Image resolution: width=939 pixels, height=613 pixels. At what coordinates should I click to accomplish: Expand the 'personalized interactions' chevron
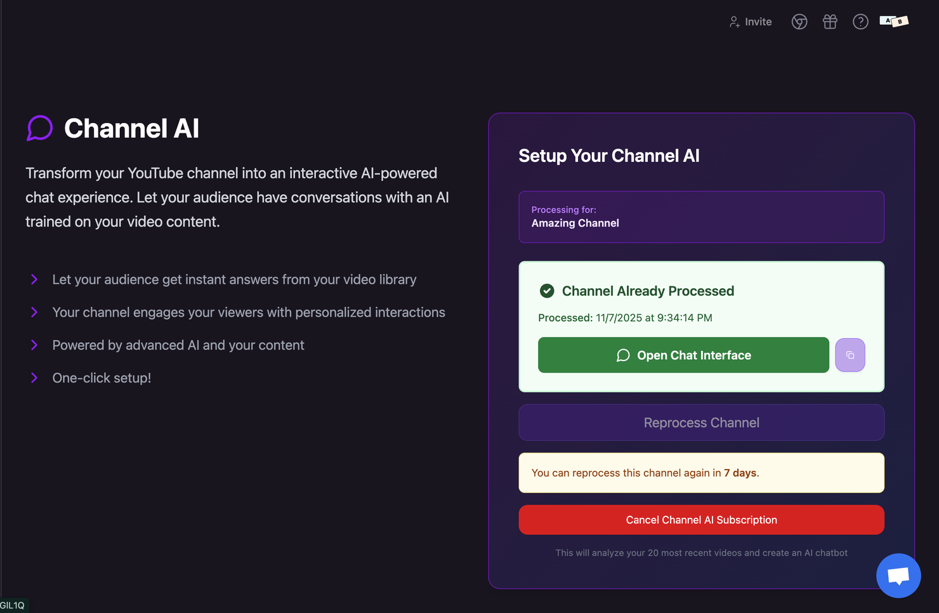pyautogui.click(x=34, y=312)
